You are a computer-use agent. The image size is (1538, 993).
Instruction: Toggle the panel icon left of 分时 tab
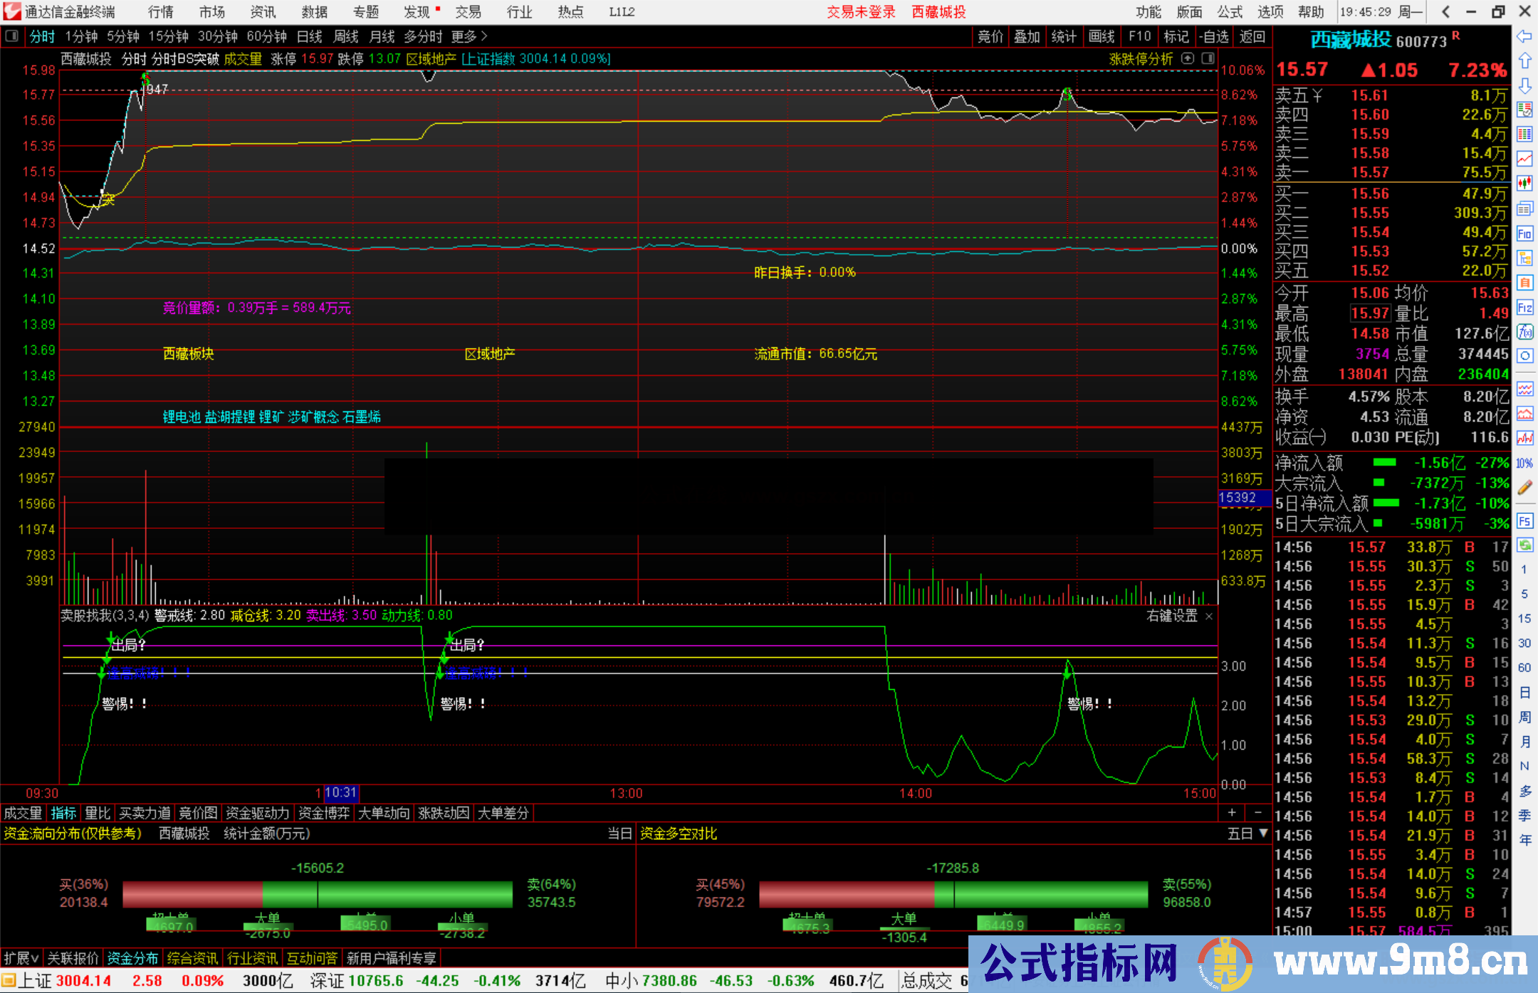coord(11,36)
